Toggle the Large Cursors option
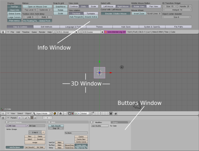The height and width of the screenshot is (151, 199). [x=14, y=17]
